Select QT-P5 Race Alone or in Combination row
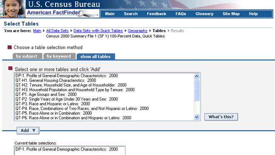This screenshot has width=275, height=155. click(104, 113)
